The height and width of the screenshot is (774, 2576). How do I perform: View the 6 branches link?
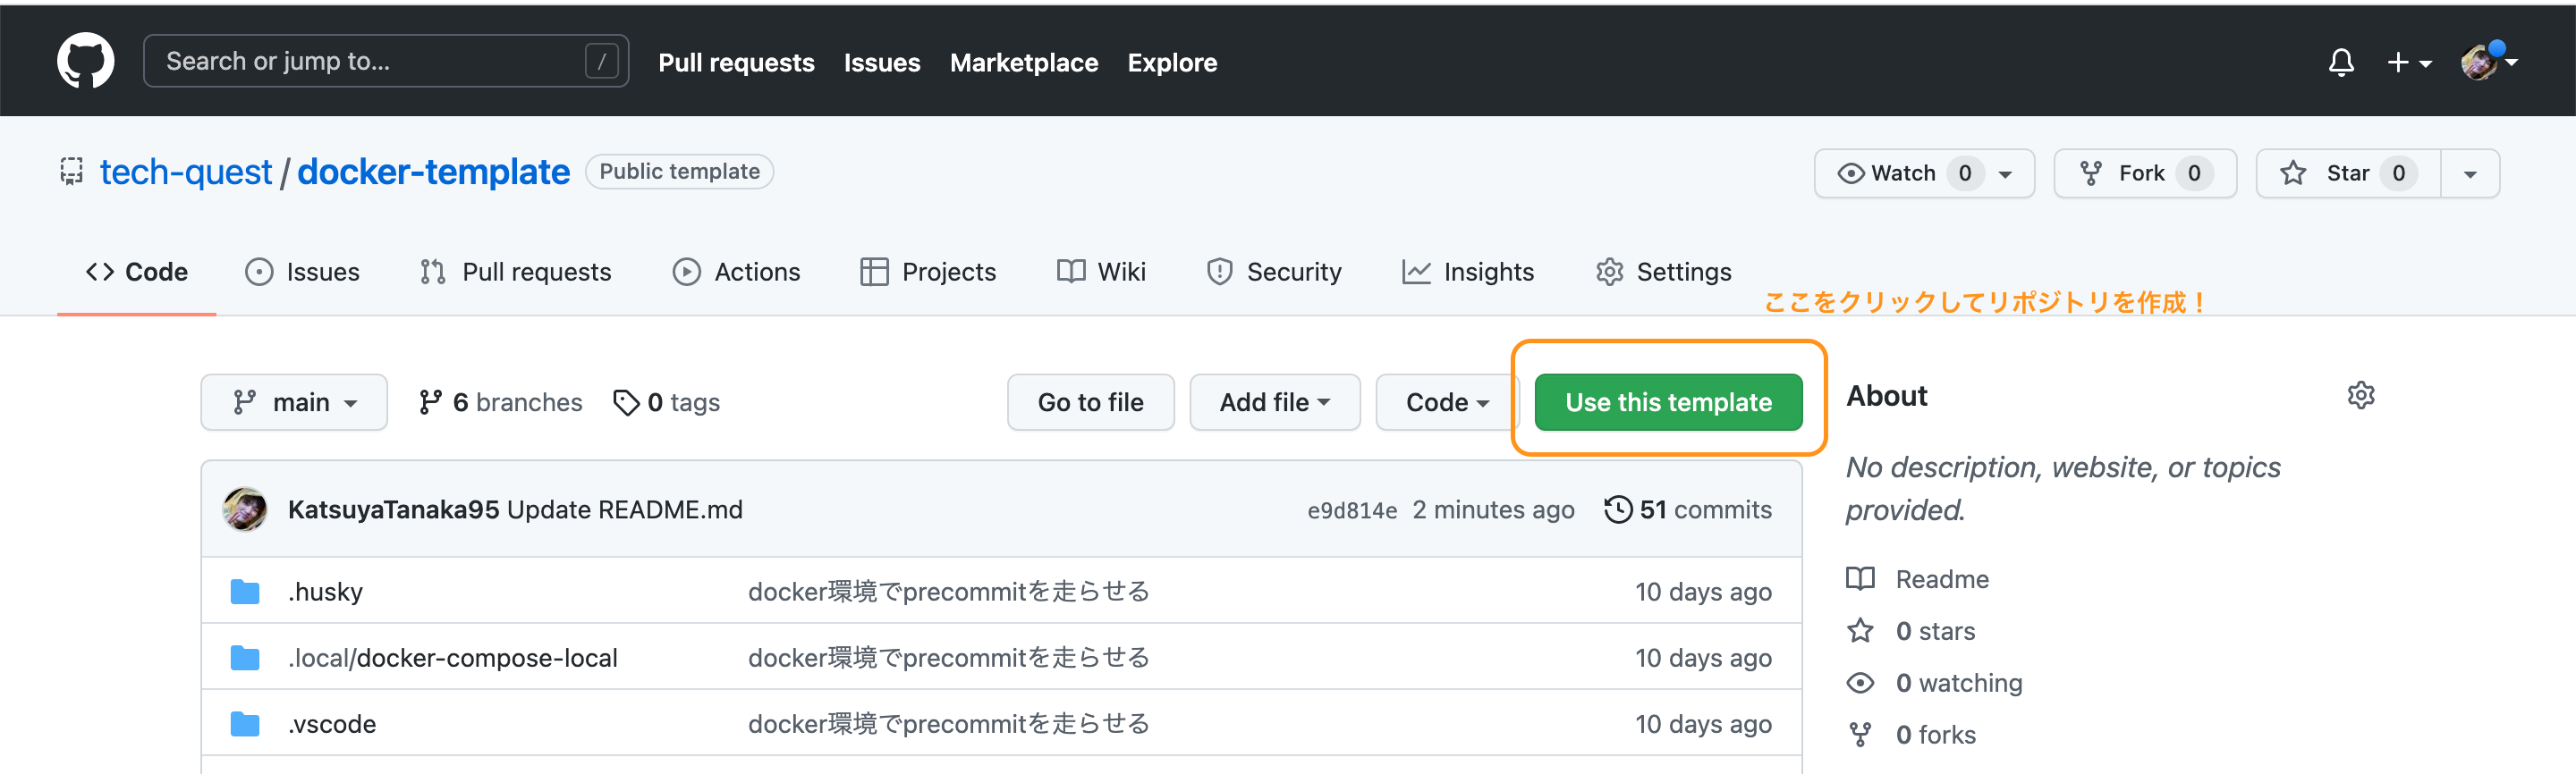point(500,402)
